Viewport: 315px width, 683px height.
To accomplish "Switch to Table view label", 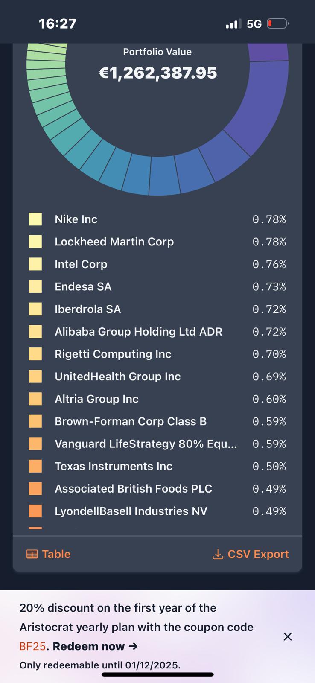I will pyautogui.click(x=56, y=554).
